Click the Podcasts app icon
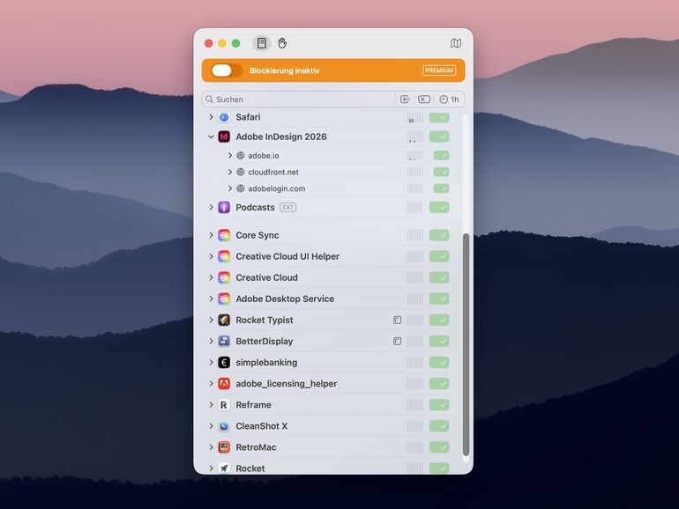This screenshot has width=679, height=509. (x=224, y=208)
